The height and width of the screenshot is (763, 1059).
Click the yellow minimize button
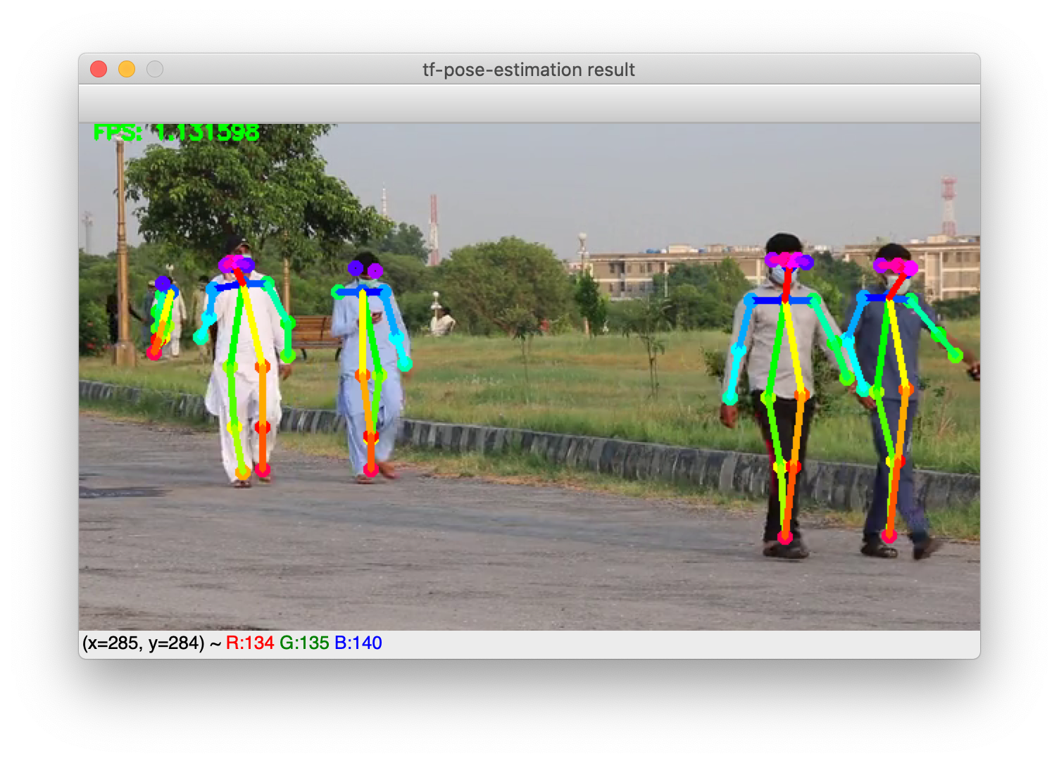coord(127,69)
